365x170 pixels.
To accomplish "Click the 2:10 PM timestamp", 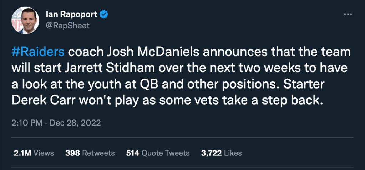I will (27, 123).
